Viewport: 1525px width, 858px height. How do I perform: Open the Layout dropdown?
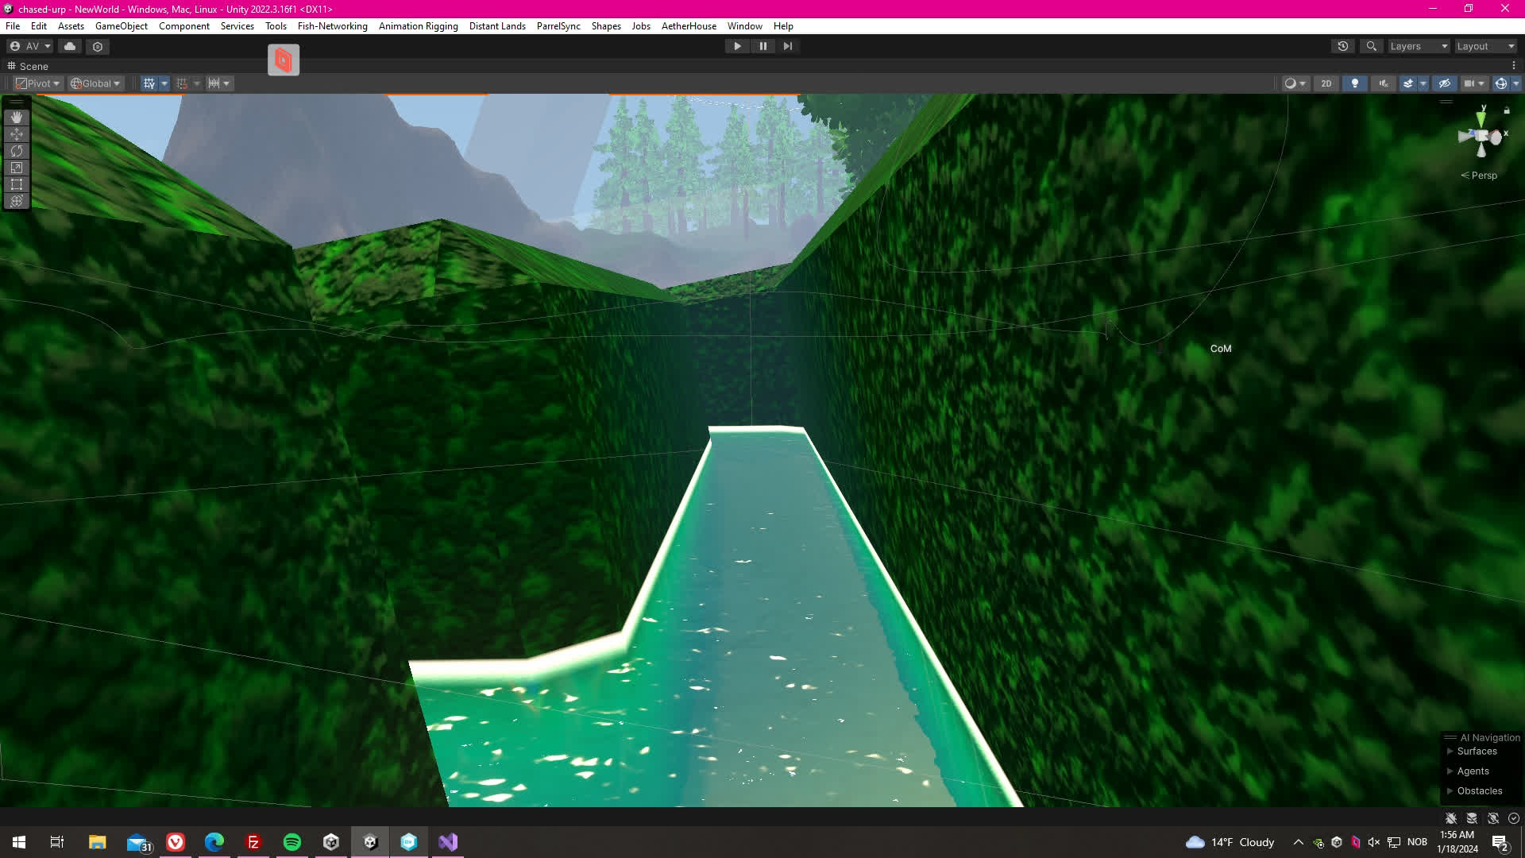1485,46
